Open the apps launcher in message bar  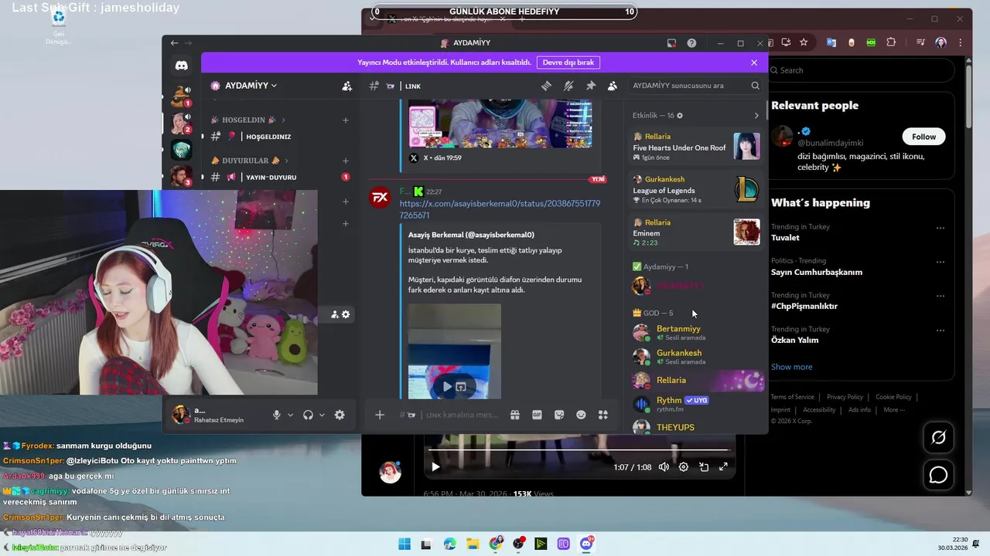click(x=603, y=415)
